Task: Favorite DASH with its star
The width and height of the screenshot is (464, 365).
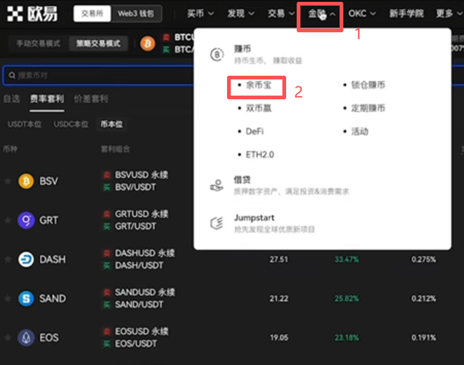Action: (7, 259)
